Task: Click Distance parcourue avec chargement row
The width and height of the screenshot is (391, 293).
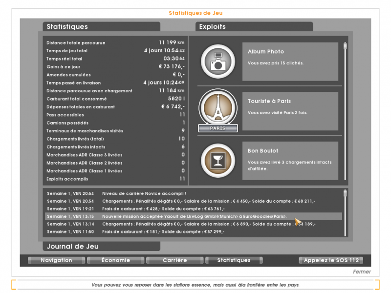Action: (115, 91)
